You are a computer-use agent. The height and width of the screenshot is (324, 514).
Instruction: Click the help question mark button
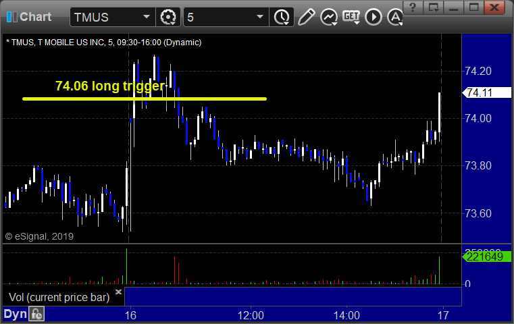[413, 7]
